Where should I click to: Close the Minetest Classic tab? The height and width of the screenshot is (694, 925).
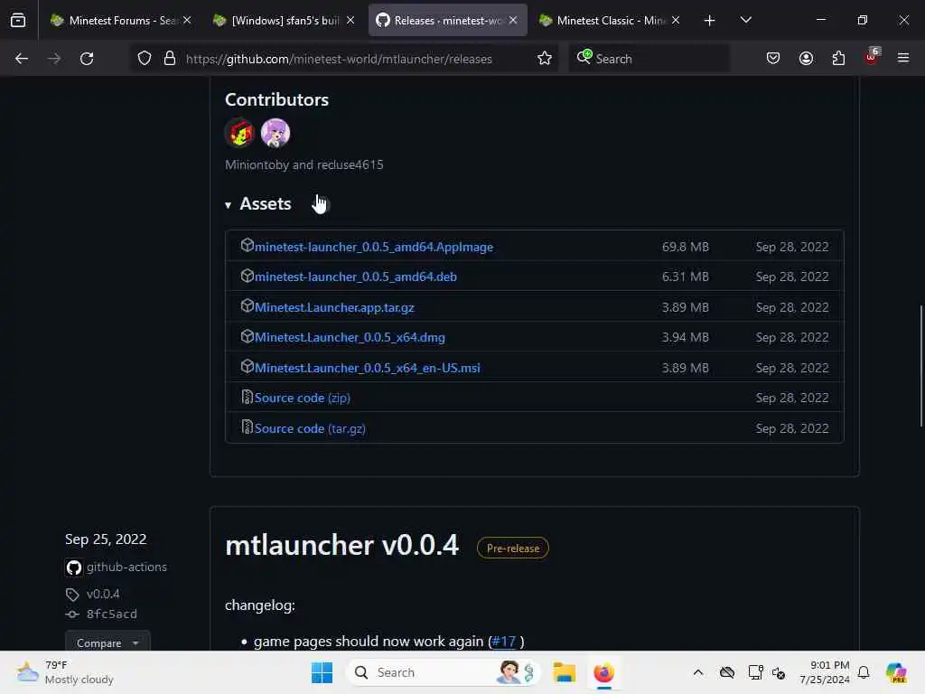tap(676, 20)
